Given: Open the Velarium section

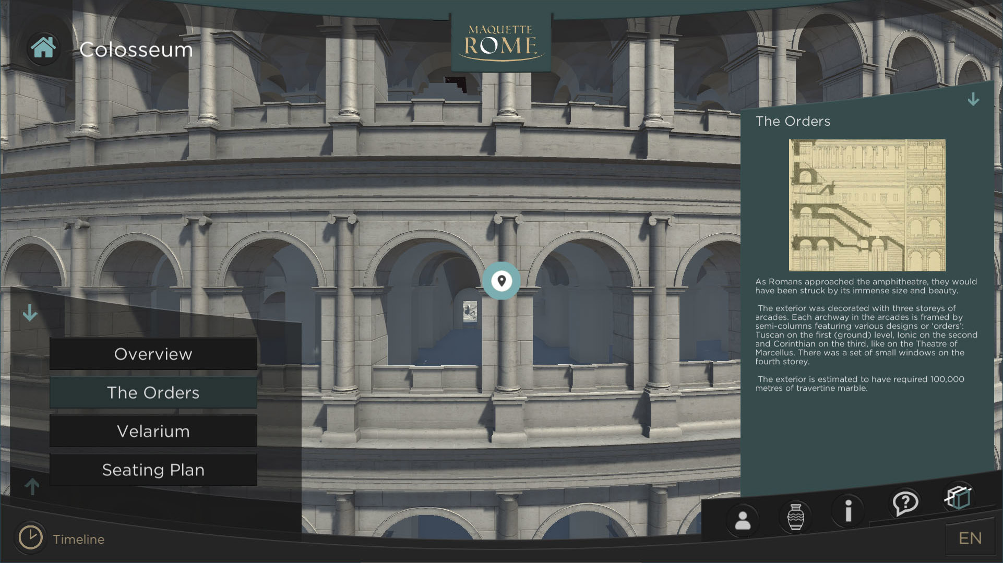Looking at the screenshot, I should tap(153, 431).
